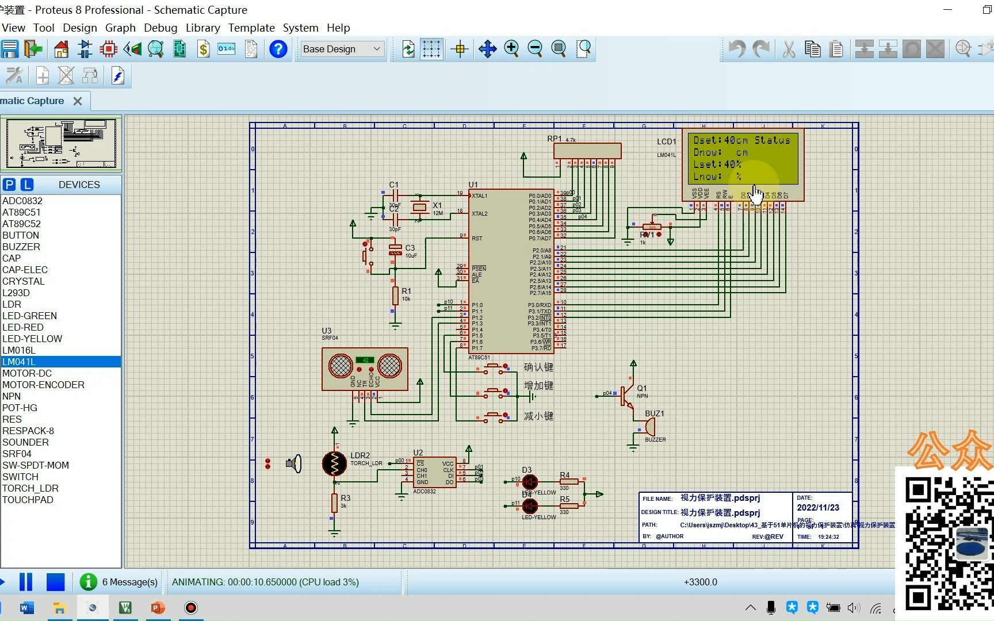Viewport: 994px width, 621px height.
Task: Select ADC0832 in devices list
Action: click(x=61, y=201)
